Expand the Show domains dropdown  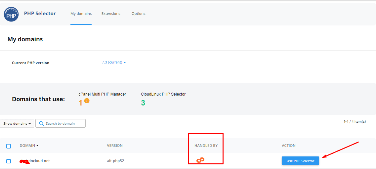[17, 123]
